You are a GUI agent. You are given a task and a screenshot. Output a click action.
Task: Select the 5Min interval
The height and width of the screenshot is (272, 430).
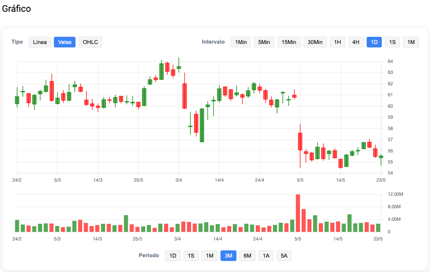tap(264, 42)
